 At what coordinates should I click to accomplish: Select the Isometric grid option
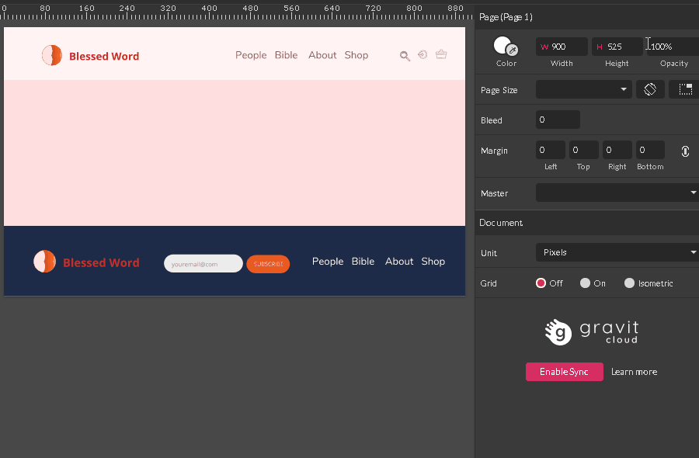(x=629, y=283)
